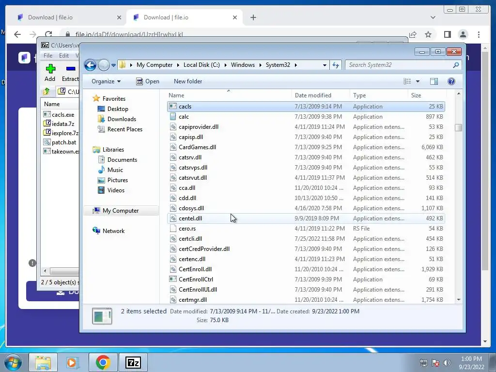Viewport: 496px width, 372px height.
Task: Select the calc application icon
Action: point(173,117)
